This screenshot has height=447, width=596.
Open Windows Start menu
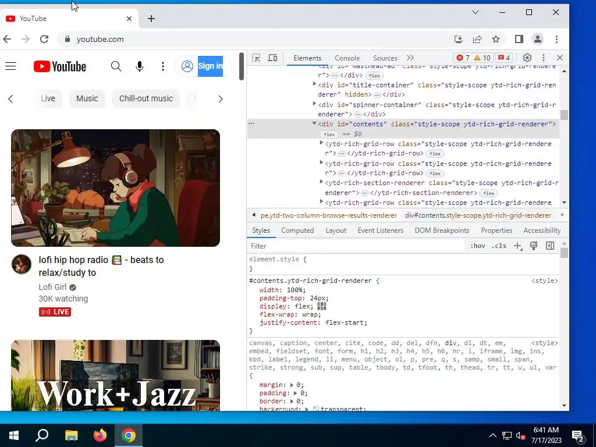click(x=14, y=435)
